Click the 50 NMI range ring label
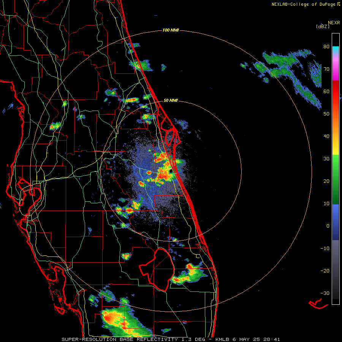The image size is (342, 342). [171, 101]
